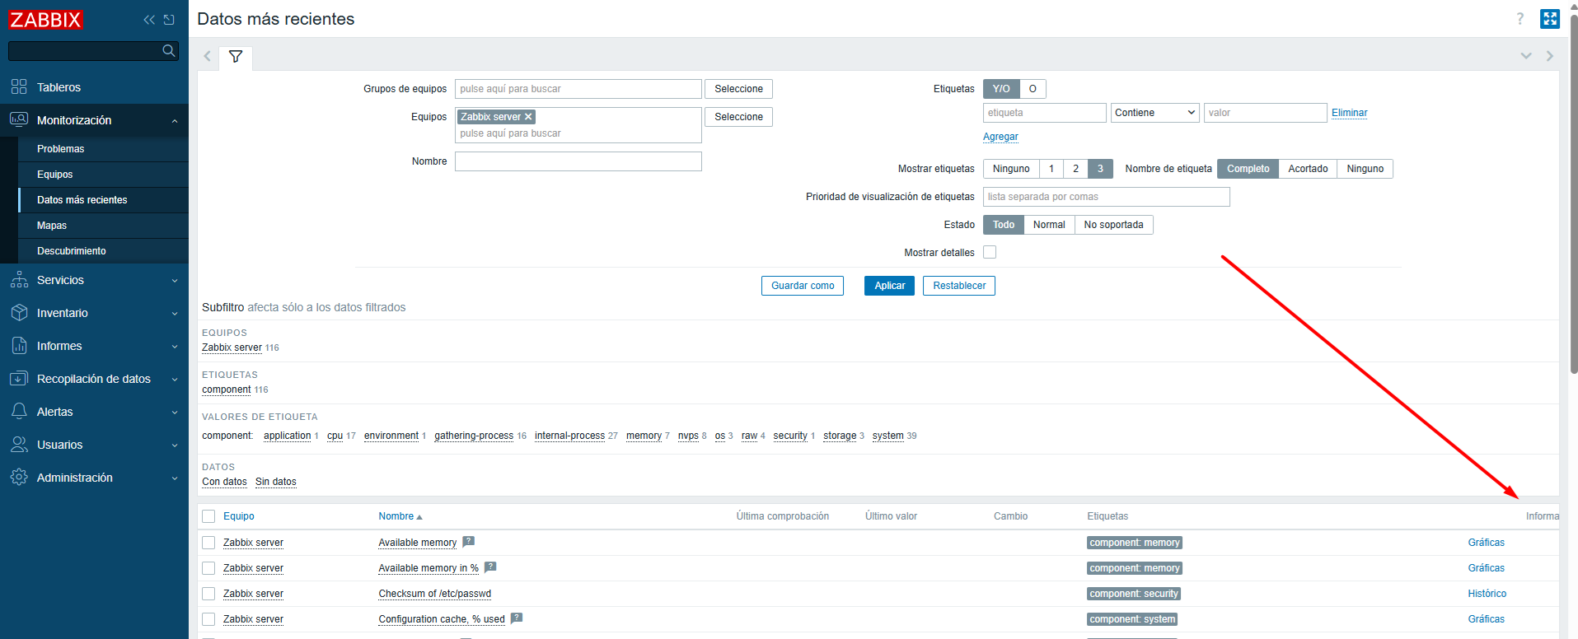Viewport: 1578px width, 639px height.
Task: Select all rows with header checkbox
Action: tap(208, 516)
